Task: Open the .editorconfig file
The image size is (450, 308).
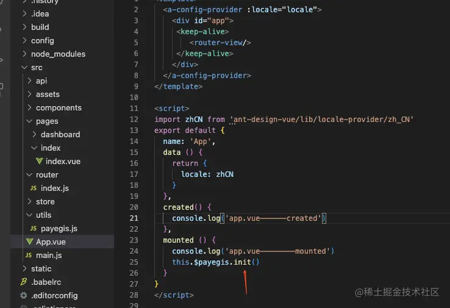Action: click(54, 295)
